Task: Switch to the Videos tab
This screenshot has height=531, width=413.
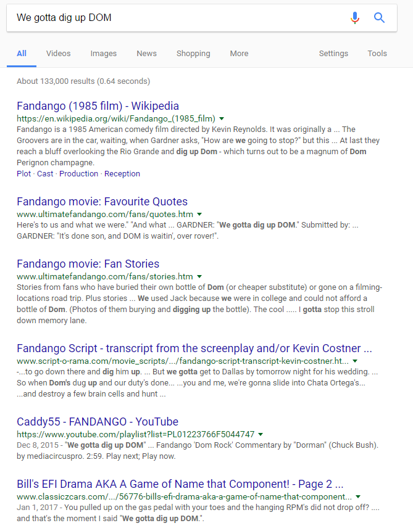Action: tap(58, 54)
